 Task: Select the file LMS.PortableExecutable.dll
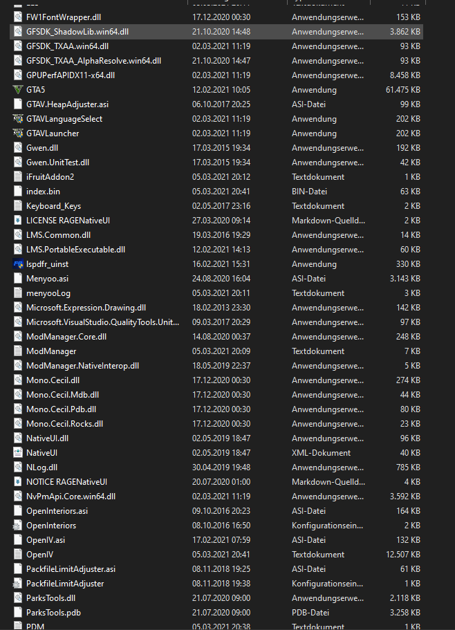pyautogui.click(x=75, y=250)
